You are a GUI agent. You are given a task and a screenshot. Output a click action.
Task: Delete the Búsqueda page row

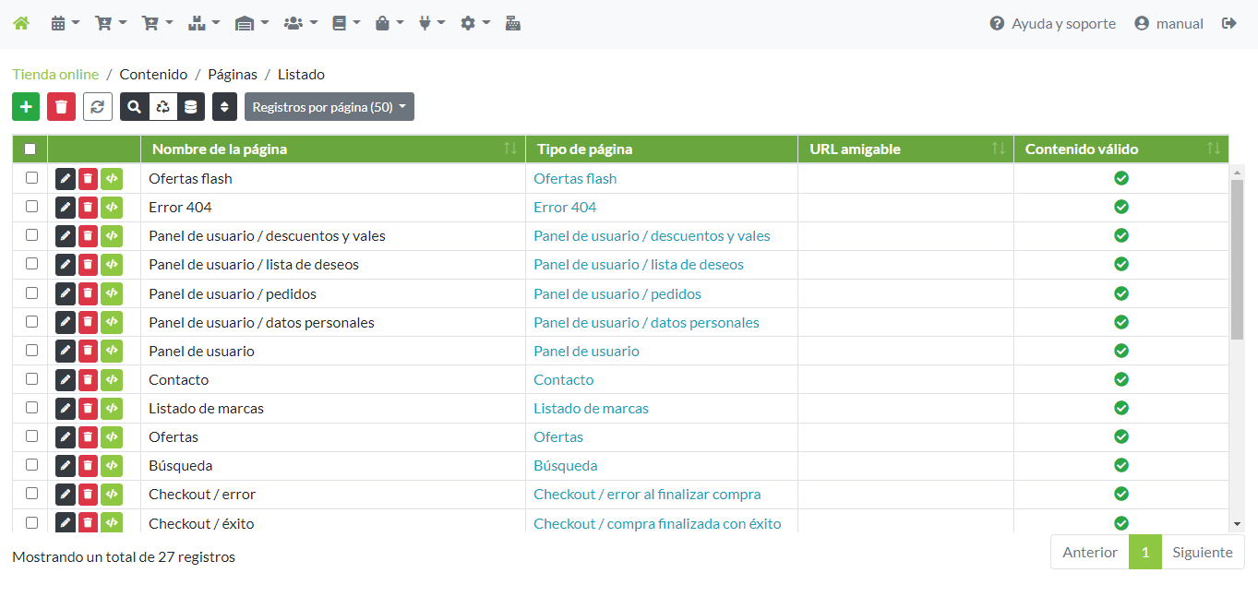pyautogui.click(x=88, y=466)
